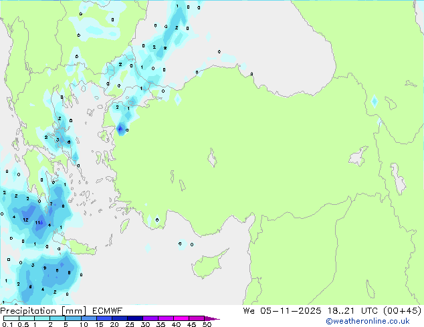Click the 10–15 mm legend color swatch
The width and height of the screenshot is (424, 327).
pyautogui.click(x=88, y=318)
